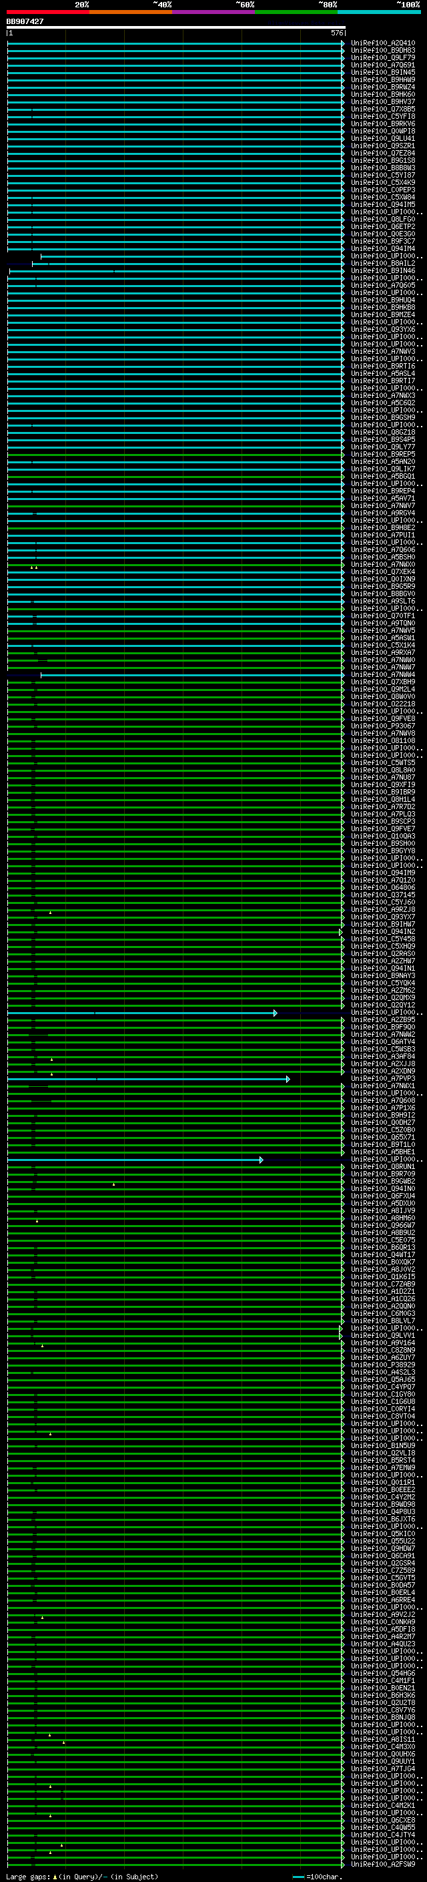427x1882 pixels.
Task: Click hit label UniRef100_A1CQ26
Action: pos(382,1299)
